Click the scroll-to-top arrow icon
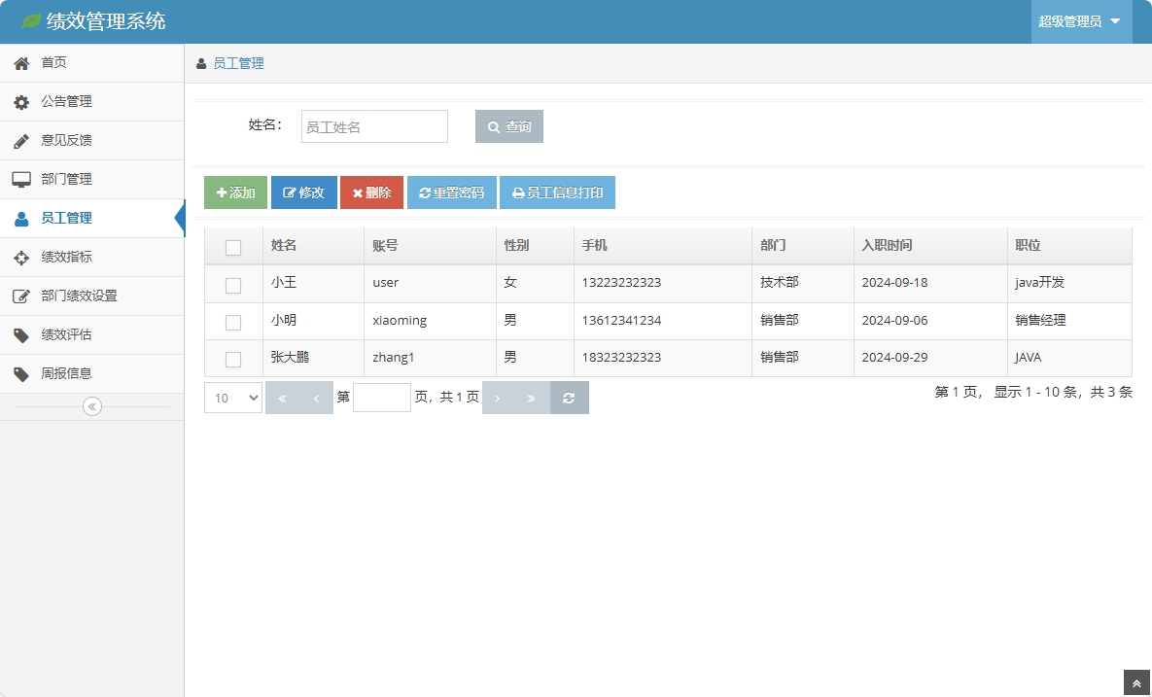Viewport: 1152px width, 697px height. [1136, 683]
